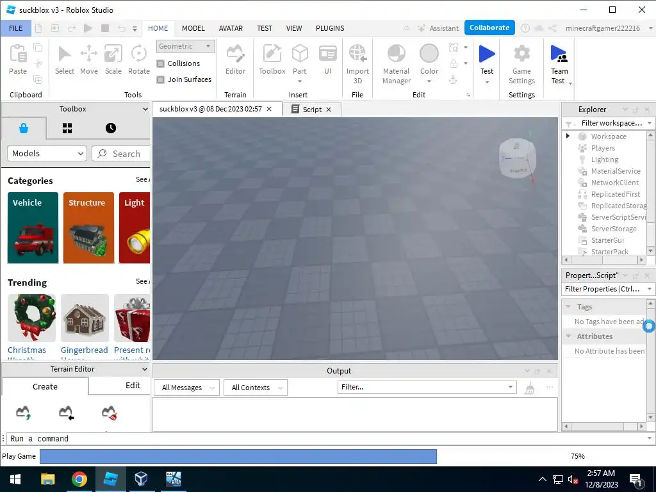Start a Team Test
Image resolution: width=656 pixels, height=492 pixels.
(559, 64)
